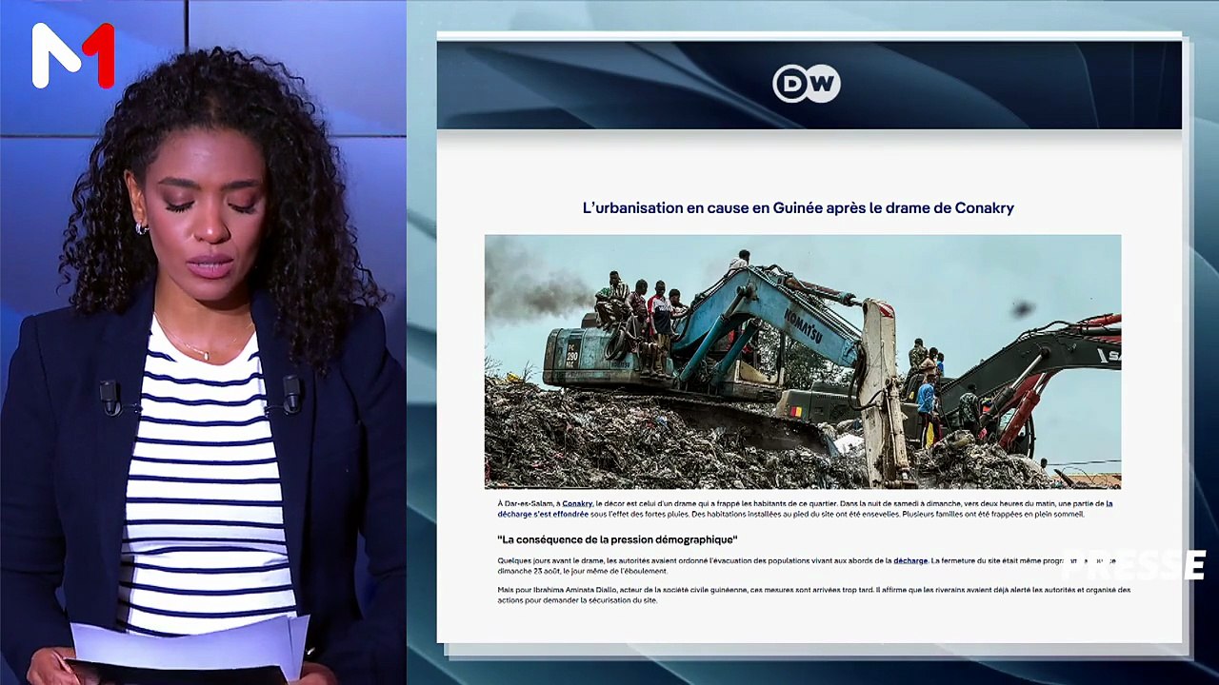Follow the "Conakry" link in the first paragraph
The width and height of the screenshot is (1219, 685).
coord(577,503)
